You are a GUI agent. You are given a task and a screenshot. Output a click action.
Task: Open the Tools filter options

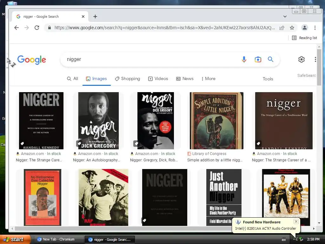tap(268, 79)
